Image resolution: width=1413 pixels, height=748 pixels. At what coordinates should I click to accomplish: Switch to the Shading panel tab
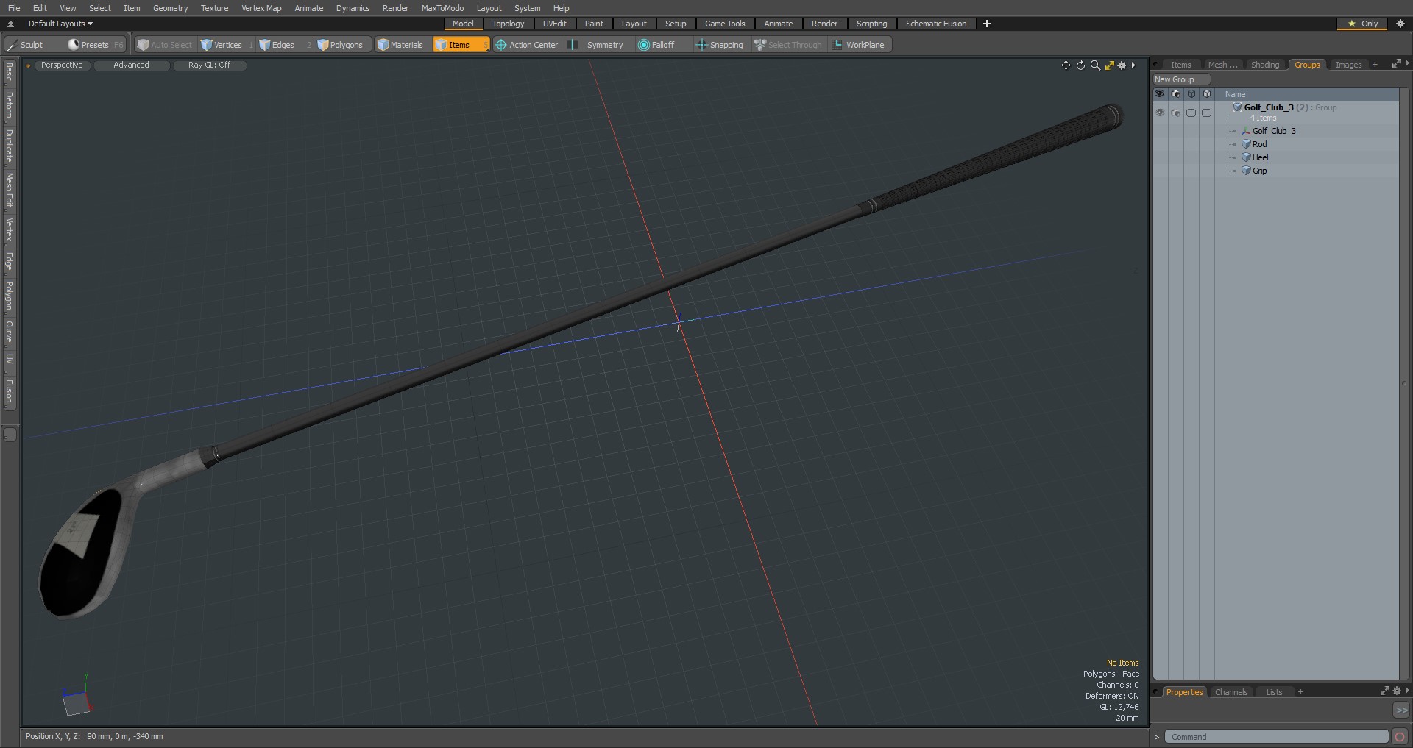1264,65
